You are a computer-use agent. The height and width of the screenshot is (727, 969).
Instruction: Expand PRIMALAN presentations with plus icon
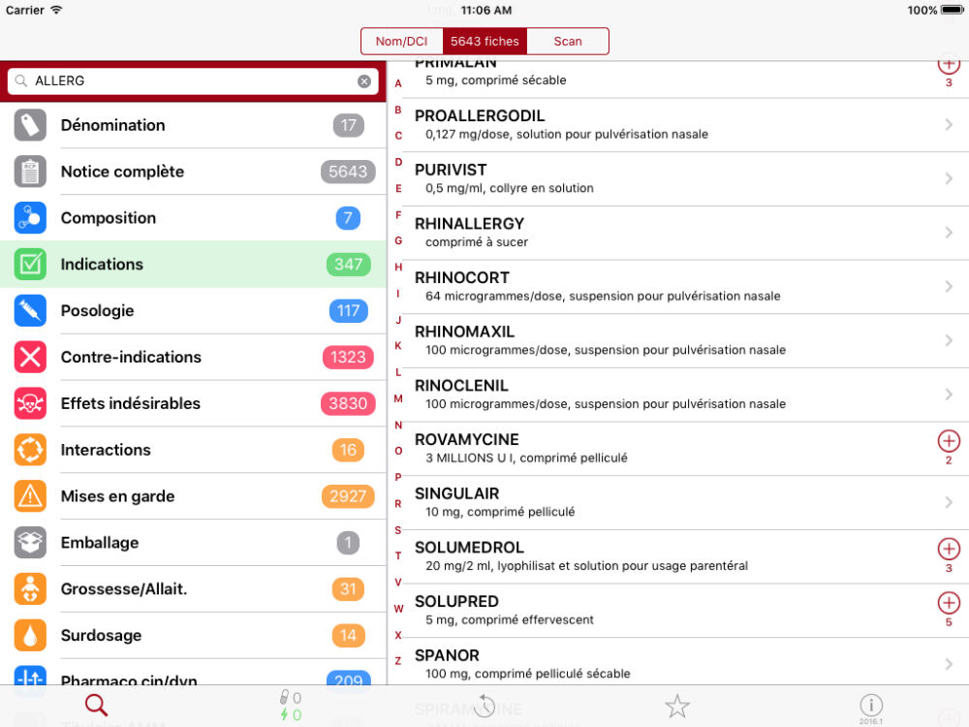[949, 64]
